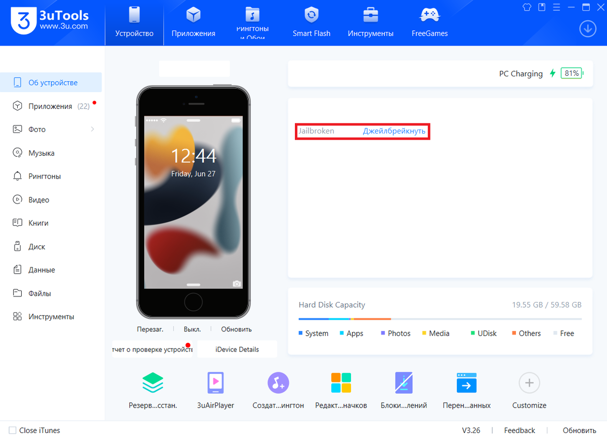This screenshot has height=435, width=607.
Task: Click the Free legend label
Action: click(x=567, y=333)
